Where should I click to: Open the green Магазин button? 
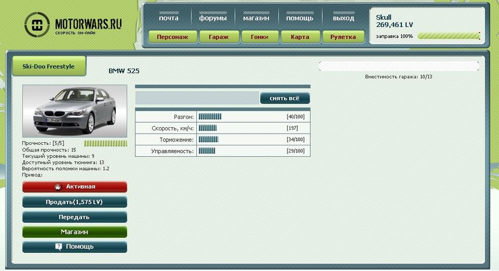pyautogui.click(x=75, y=232)
